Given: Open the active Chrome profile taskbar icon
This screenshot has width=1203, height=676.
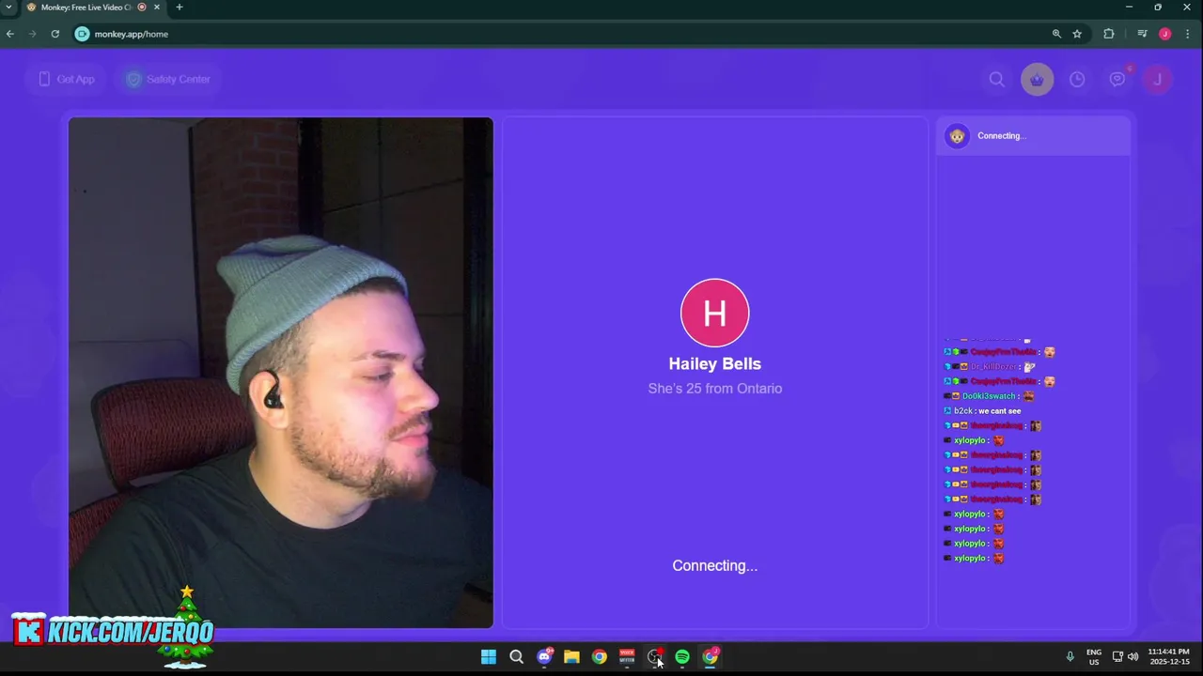Looking at the screenshot, I should coord(711,656).
